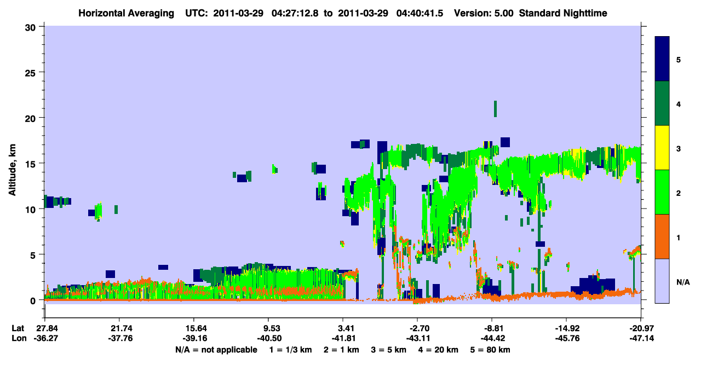The width and height of the screenshot is (712, 365).
Task: Click the '3 = 5 km' legend text
Action: coord(389,350)
